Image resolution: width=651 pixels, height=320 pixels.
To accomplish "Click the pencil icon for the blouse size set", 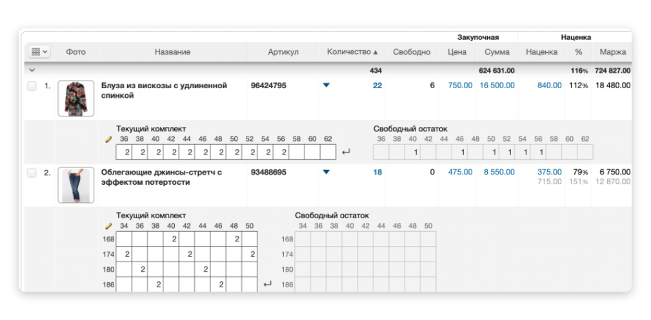I will pos(108,138).
